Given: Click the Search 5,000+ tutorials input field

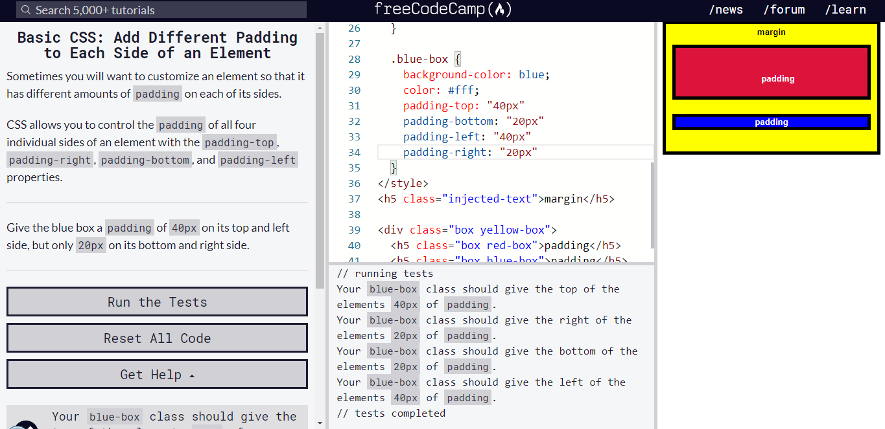Looking at the screenshot, I should (x=162, y=10).
